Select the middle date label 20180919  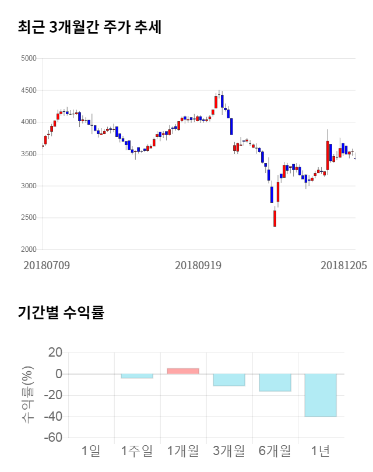(x=198, y=265)
